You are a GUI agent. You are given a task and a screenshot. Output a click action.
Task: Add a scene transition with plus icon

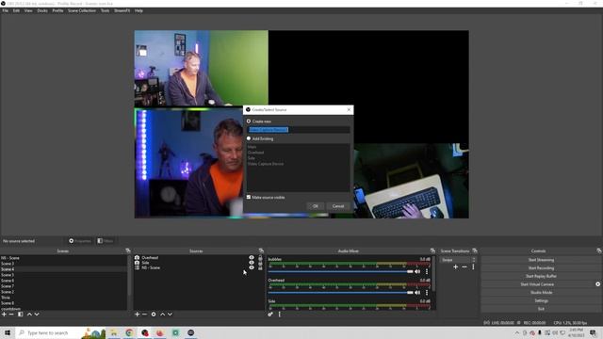(x=456, y=266)
